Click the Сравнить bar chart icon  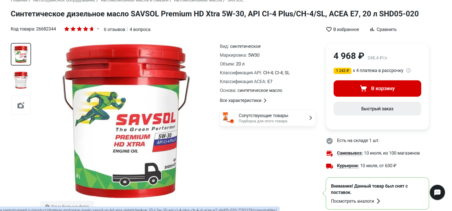pyautogui.click(x=372, y=29)
